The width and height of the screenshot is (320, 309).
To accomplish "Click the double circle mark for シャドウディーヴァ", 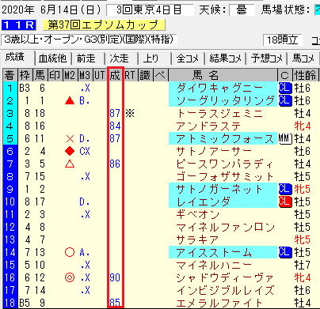I will 70,277.
